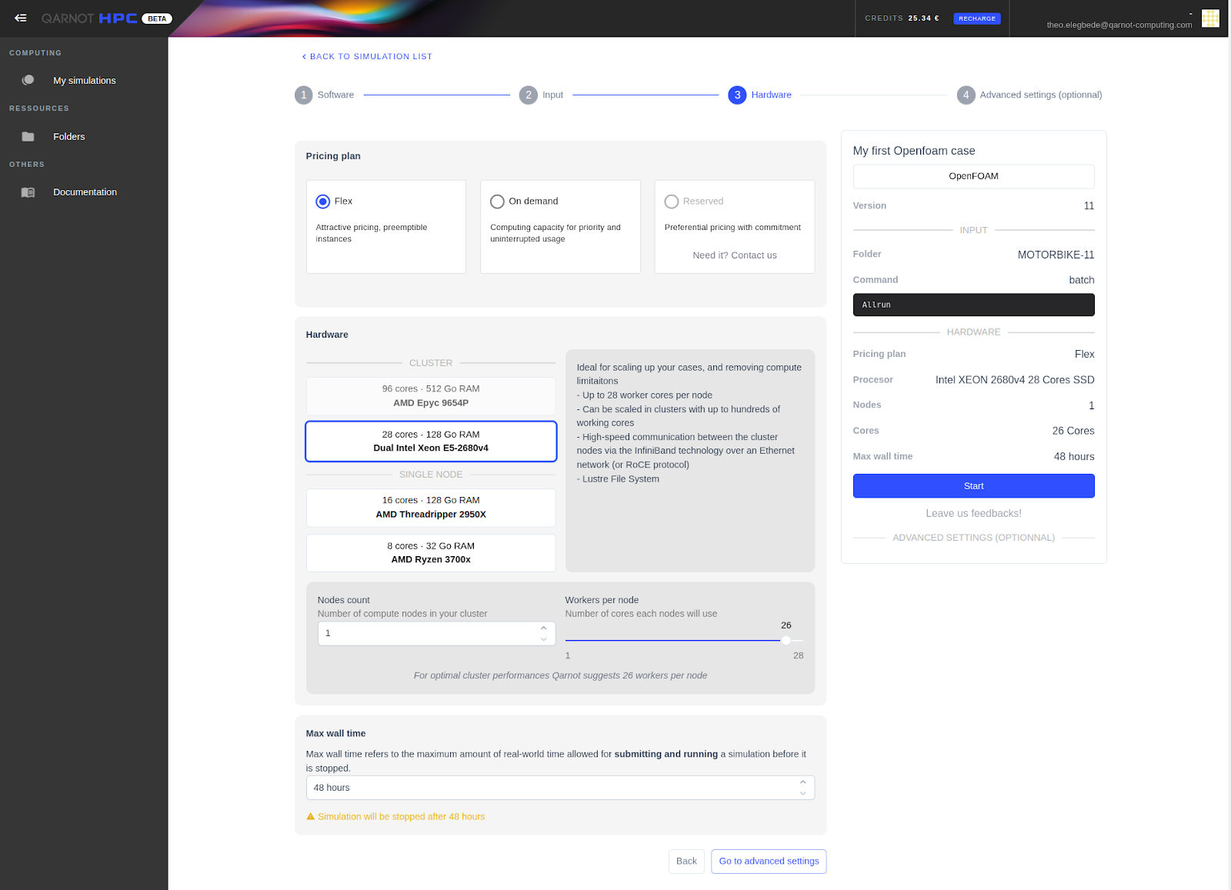Screen dimensions: 1231x890
Task: Open Advanced settings (optionnal) step label
Action: click(x=1040, y=95)
